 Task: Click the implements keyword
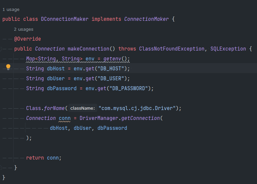click(x=106, y=19)
